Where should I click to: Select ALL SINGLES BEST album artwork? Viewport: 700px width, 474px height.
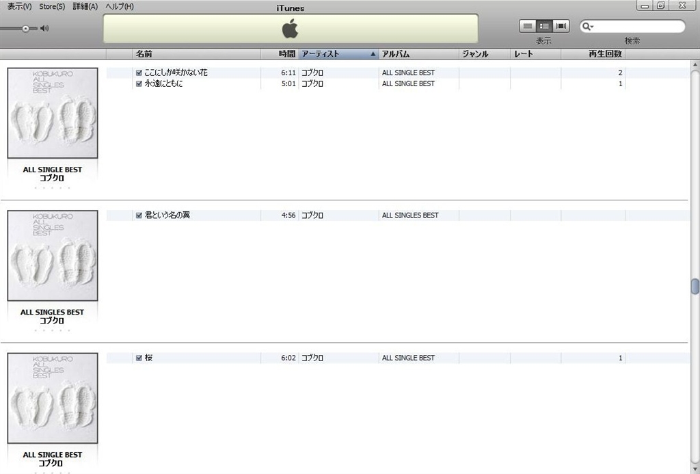tap(53, 256)
